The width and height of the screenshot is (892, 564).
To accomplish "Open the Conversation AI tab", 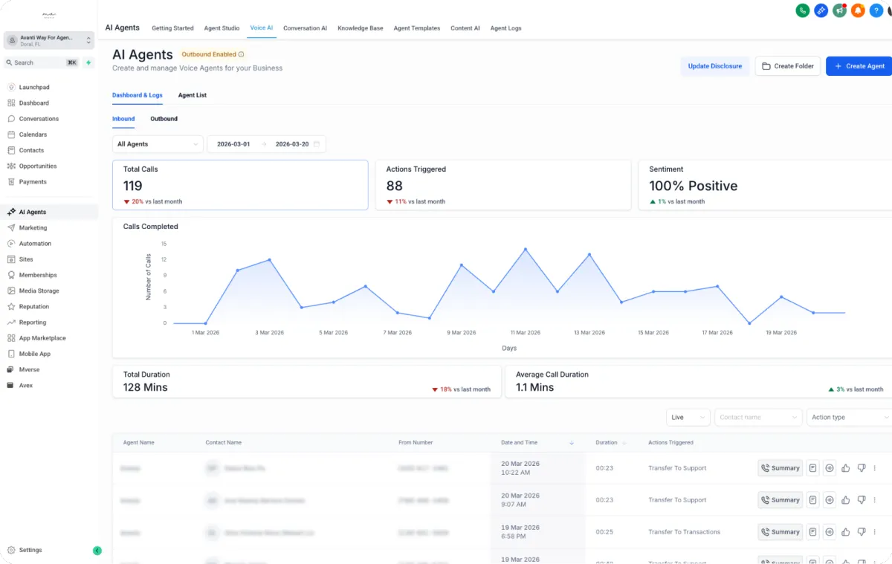I will [305, 28].
